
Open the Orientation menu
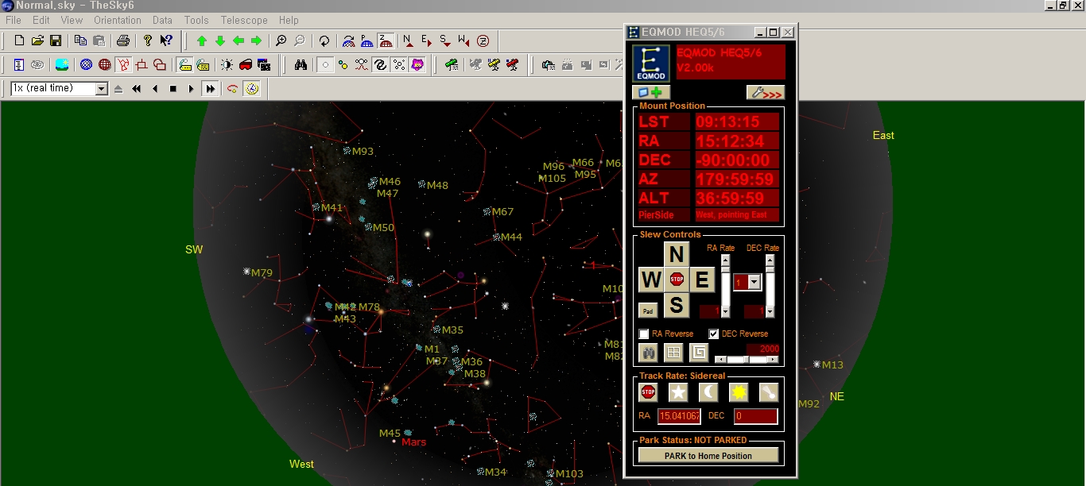click(x=117, y=20)
